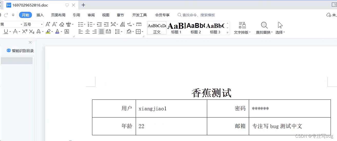The height and width of the screenshot is (141, 337).
Task: Increase font size with A+ icon
Action: 48,24
